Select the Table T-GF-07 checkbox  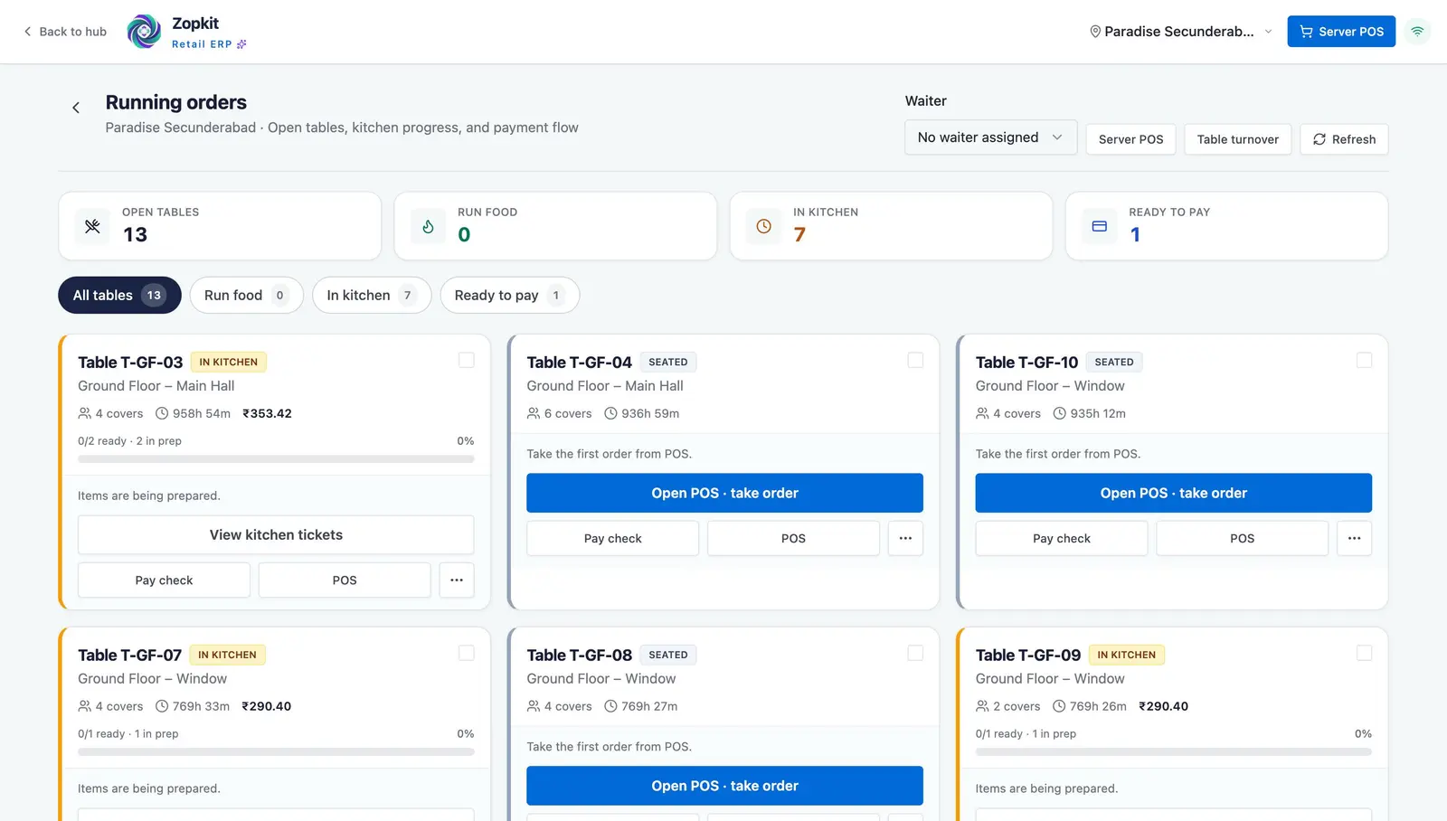pyautogui.click(x=467, y=653)
